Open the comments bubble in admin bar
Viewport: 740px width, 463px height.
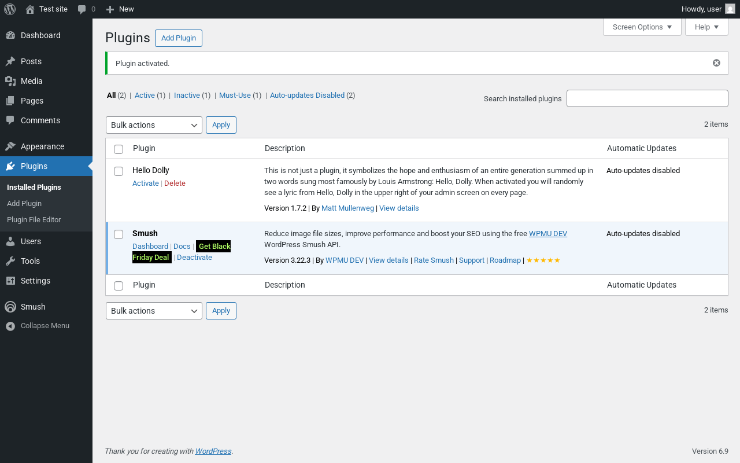[x=82, y=9]
